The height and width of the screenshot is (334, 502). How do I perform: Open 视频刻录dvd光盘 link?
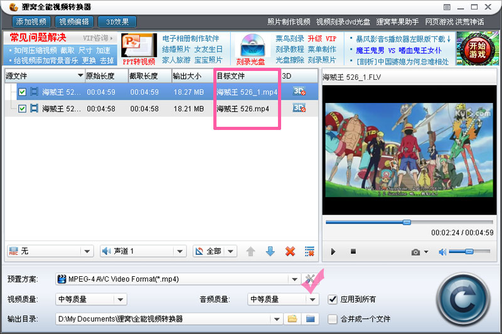coord(343,22)
